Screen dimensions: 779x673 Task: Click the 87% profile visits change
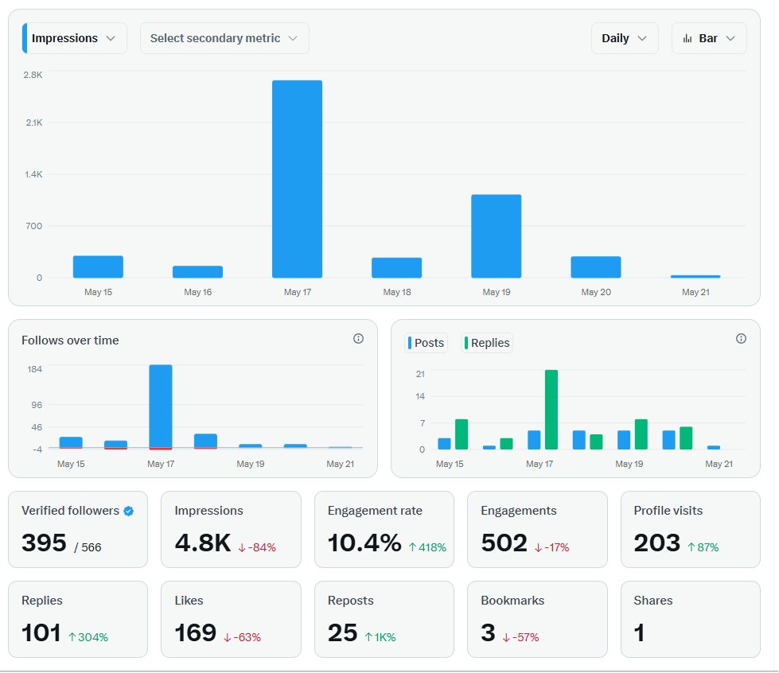tap(703, 547)
